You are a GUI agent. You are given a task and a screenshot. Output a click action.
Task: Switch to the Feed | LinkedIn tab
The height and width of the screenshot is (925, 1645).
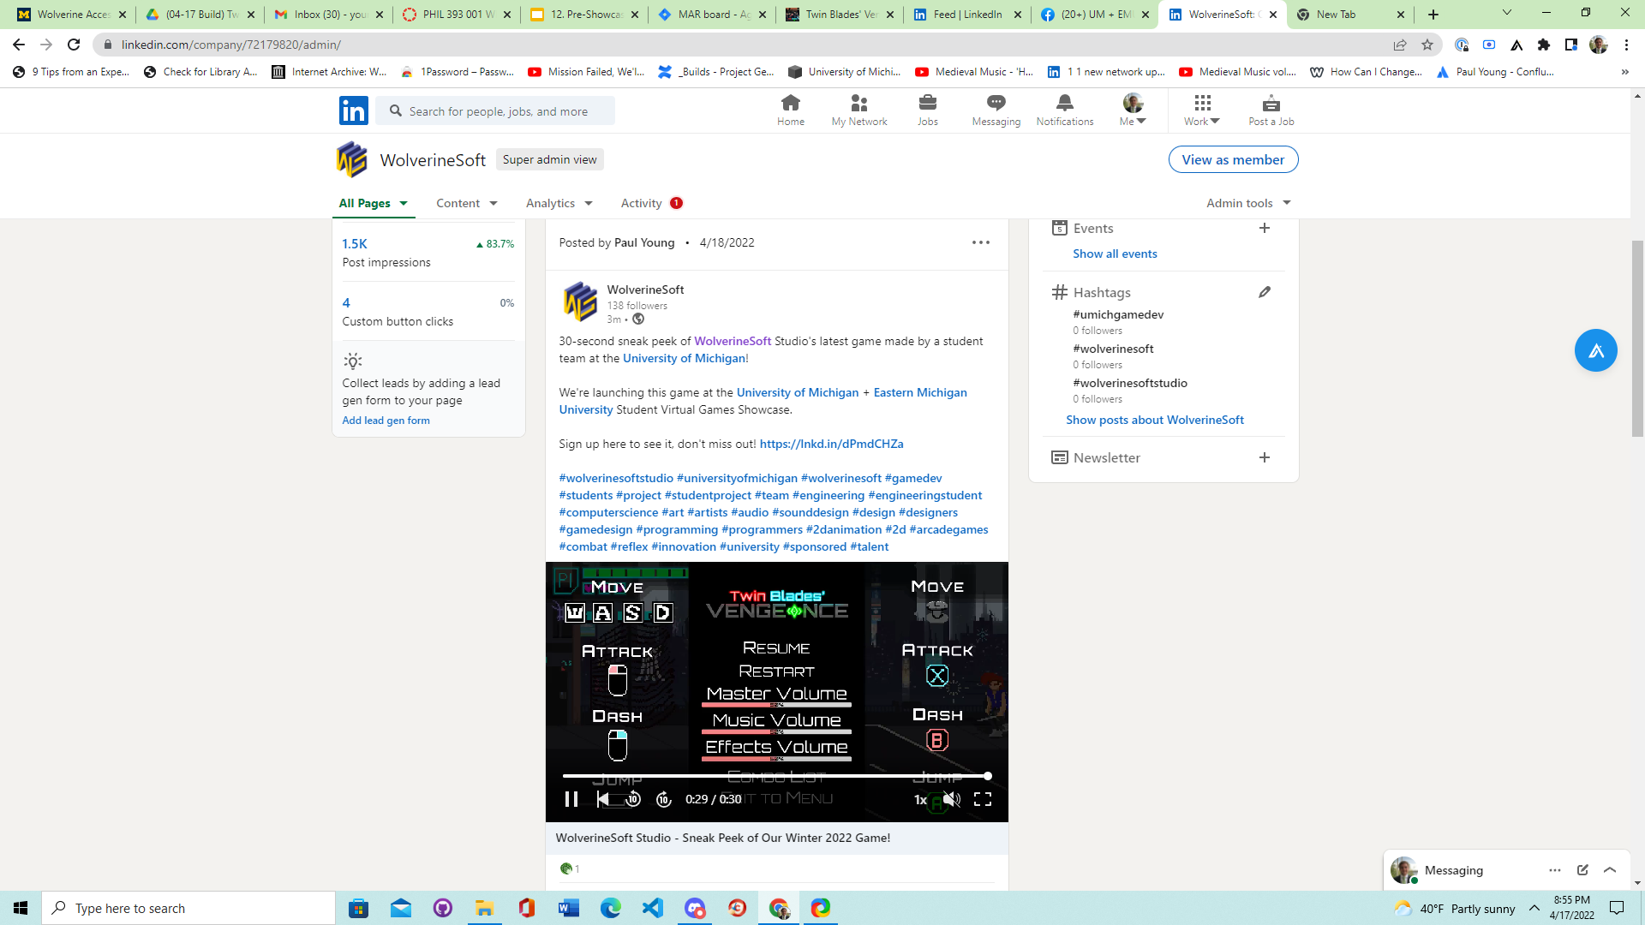click(x=966, y=15)
